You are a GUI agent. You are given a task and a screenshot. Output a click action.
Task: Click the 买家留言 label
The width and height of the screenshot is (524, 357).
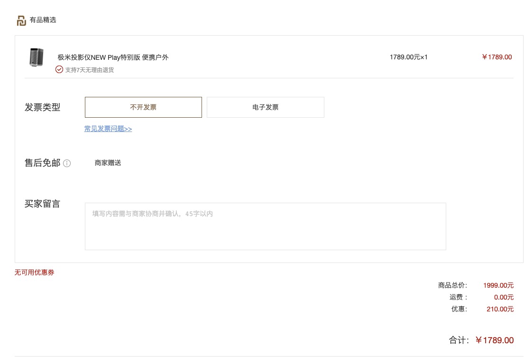pyautogui.click(x=42, y=204)
